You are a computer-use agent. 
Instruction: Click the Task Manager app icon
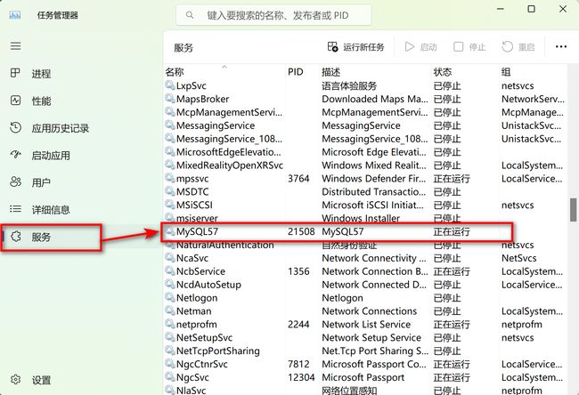(15, 15)
